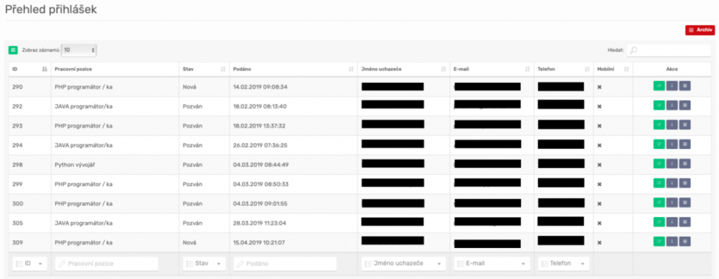Screen dimensions: 719x279
Task: Edit application 290 with green icon
Action: tap(659, 86)
